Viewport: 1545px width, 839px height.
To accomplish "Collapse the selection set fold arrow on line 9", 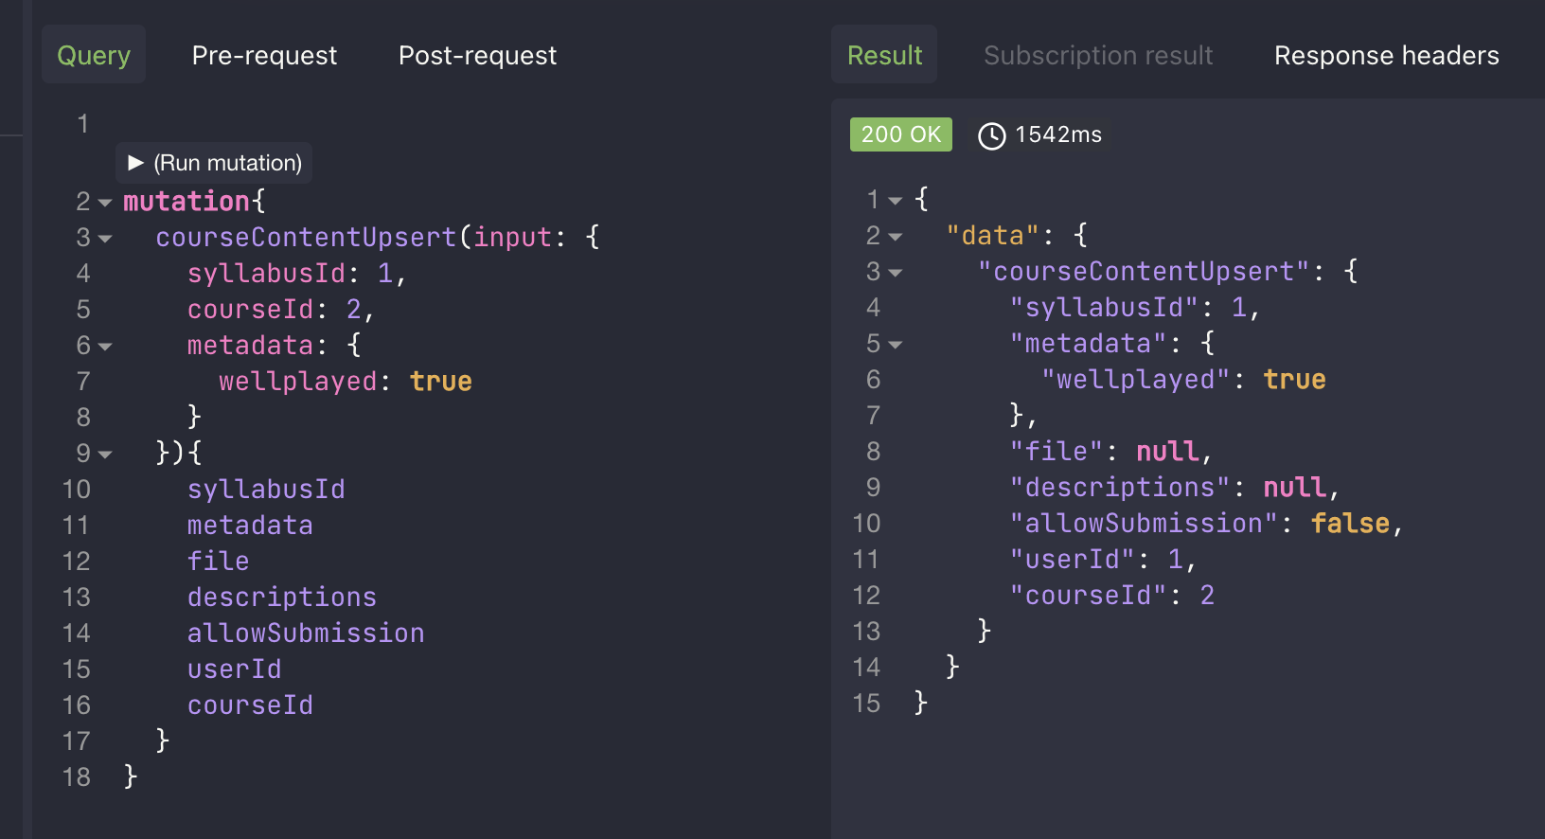I will point(107,454).
